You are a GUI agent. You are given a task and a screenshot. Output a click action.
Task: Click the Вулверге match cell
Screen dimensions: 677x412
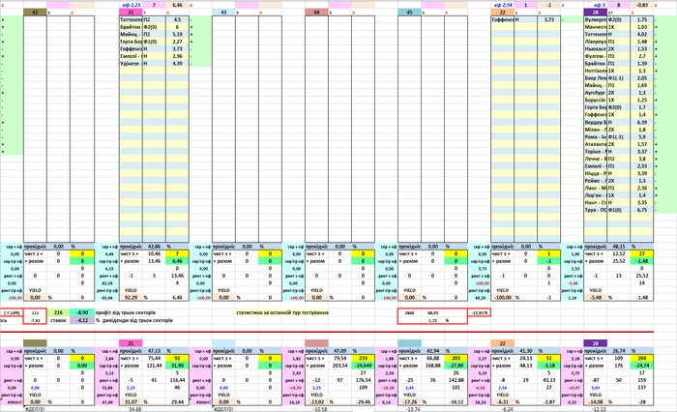click(596, 19)
